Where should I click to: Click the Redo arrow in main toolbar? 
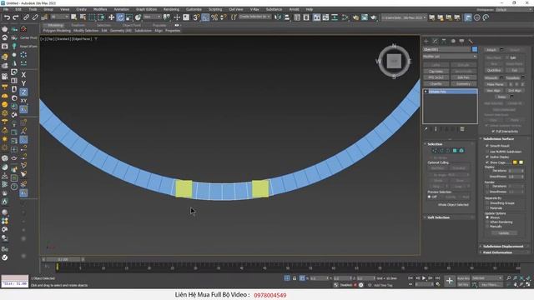point(16,17)
